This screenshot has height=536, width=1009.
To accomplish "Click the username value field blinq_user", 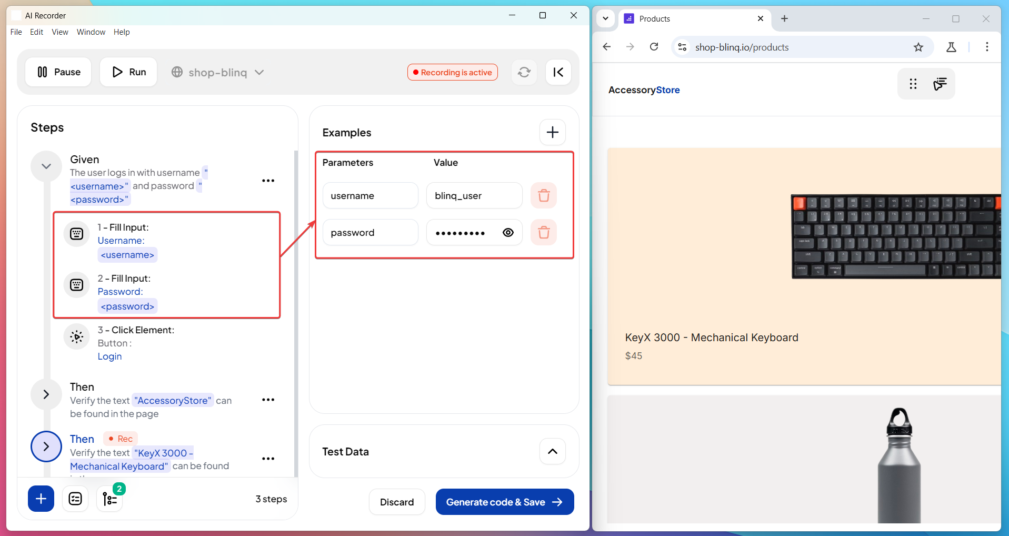I will [474, 196].
